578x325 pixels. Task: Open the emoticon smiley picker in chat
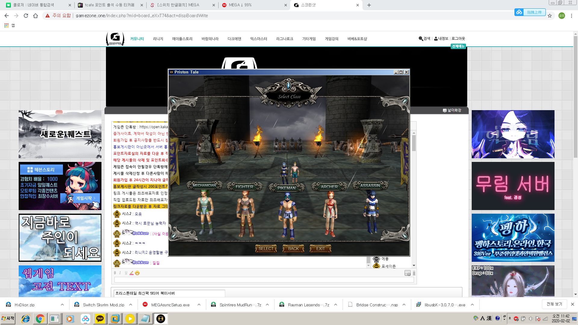pos(137,273)
